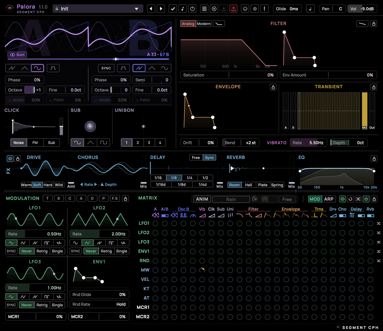Click the checkmark icon in top toolbar

(173, 9)
